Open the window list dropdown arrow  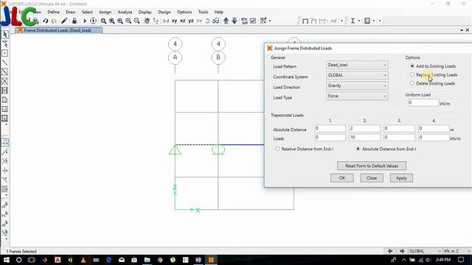click(462, 30)
